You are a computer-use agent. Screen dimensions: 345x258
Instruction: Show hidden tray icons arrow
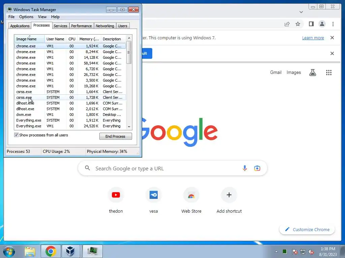coord(276,252)
